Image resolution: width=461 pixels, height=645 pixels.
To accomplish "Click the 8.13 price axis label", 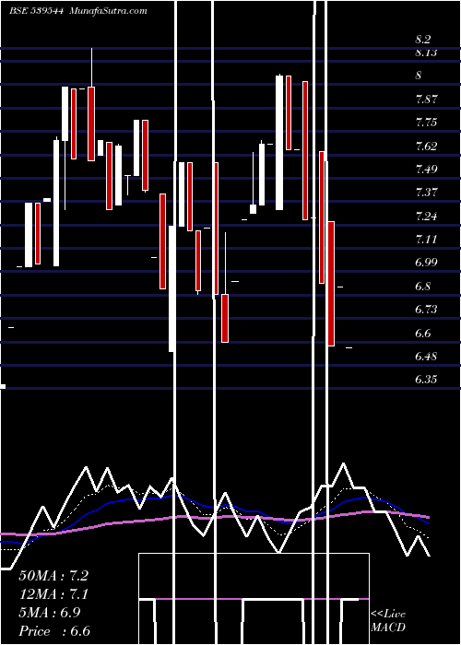I will pyautogui.click(x=426, y=53).
